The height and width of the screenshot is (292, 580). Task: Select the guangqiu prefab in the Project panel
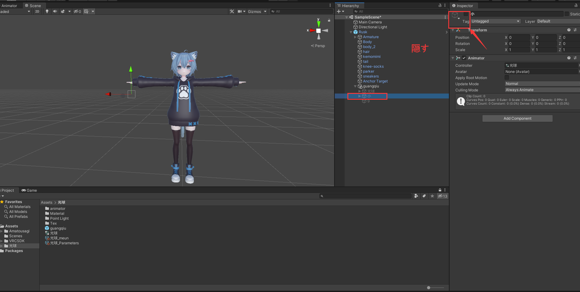58,228
